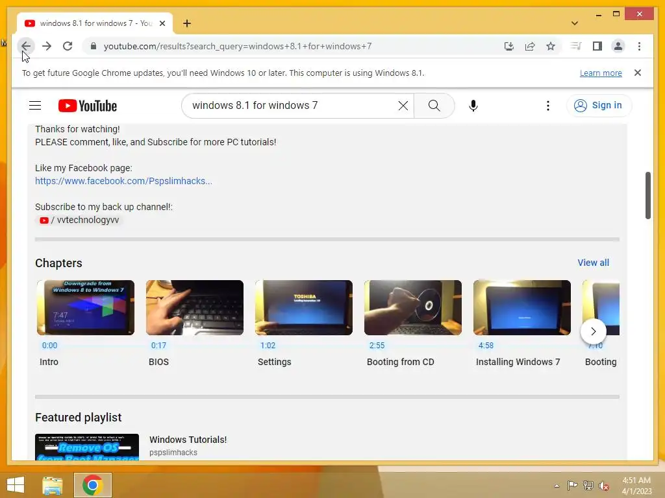Screen dimensions: 665x498
Task: Show next chapters with the right arrow
Action: [x=594, y=331]
